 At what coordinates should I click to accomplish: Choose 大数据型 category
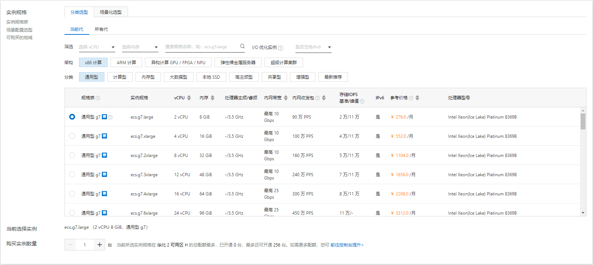click(x=178, y=77)
